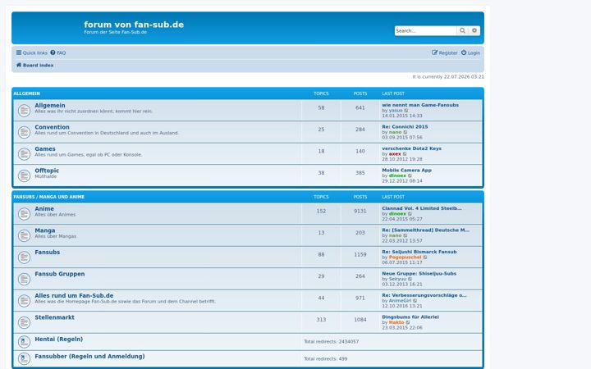The image size is (591, 369).
Task: Open 'Dingsbums für Allerlei' last post
Action: pyautogui.click(x=410, y=317)
